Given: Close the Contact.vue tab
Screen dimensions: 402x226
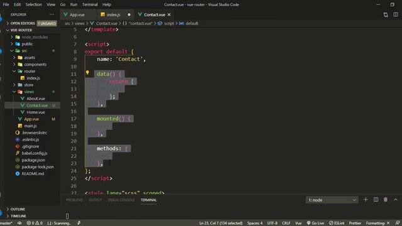Looking at the screenshot, I should [x=169, y=14].
